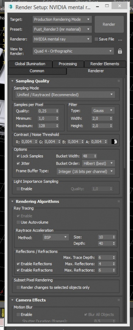Screen dimensions: 133x330
Task: Collapse the Sampling Quality rollout arrow
Action: (x=12, y=81)
